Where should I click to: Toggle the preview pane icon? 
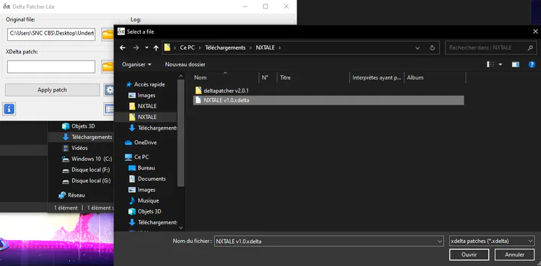point(516,64)
